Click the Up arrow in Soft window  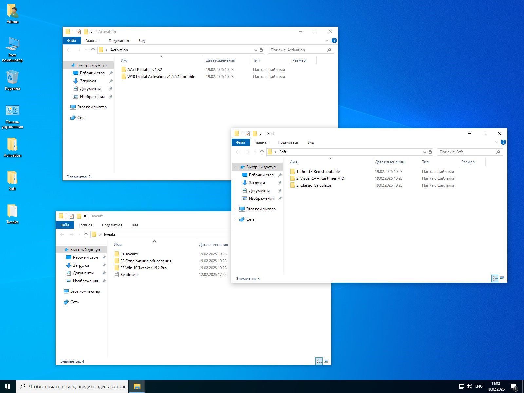(x=262, y=152)
